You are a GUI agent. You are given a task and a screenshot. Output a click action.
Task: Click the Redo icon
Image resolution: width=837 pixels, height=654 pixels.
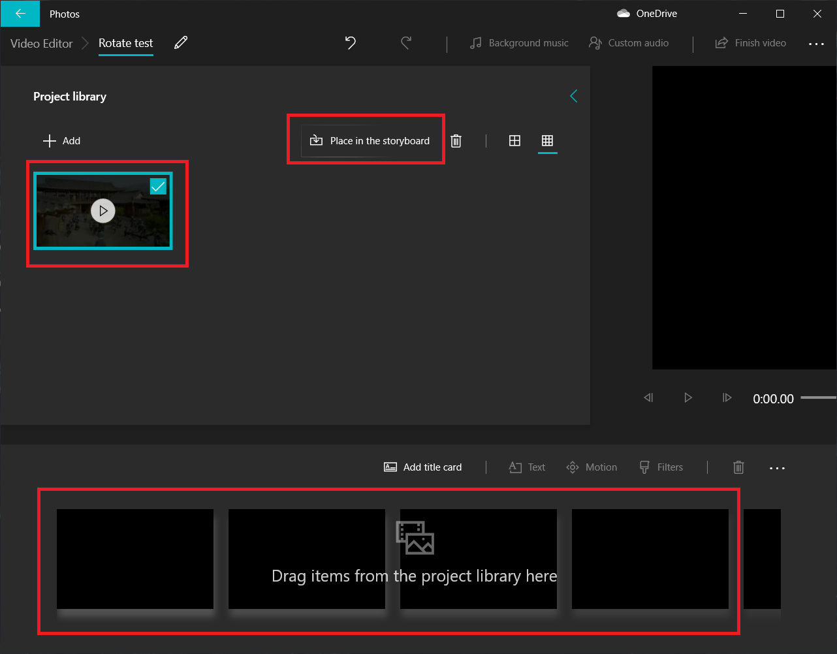tap(405, 42)
